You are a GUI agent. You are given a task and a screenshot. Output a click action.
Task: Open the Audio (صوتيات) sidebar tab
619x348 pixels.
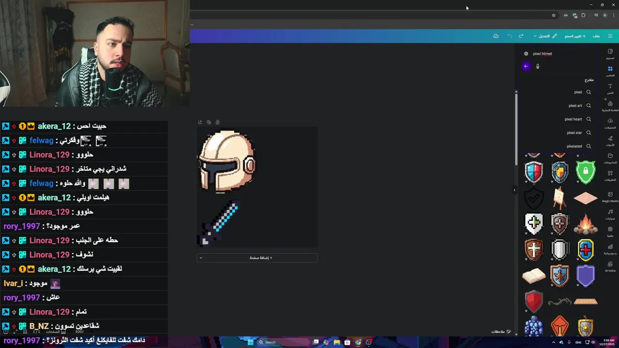click(x=610, y=214)
